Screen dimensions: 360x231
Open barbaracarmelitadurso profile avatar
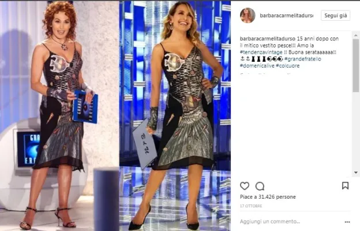tap(247, 16)
